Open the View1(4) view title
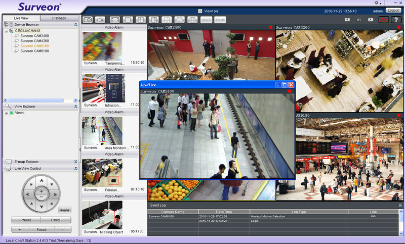This screenshot has height=244, width=405. [208, 11]
